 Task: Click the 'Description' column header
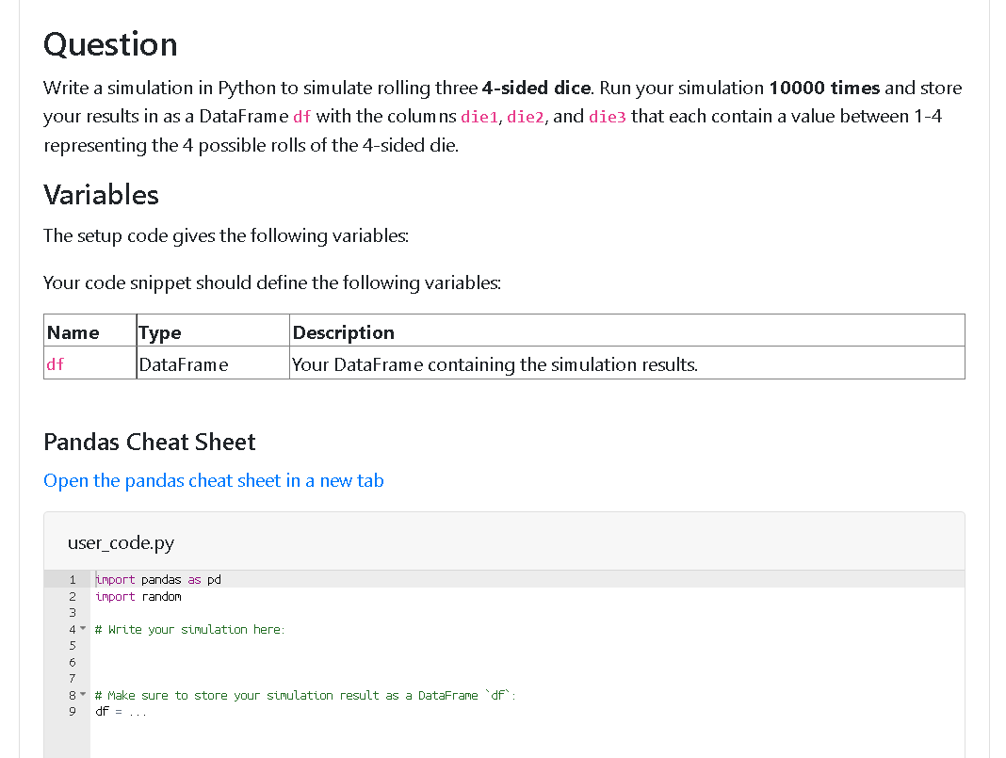click(x=344, y=332)
